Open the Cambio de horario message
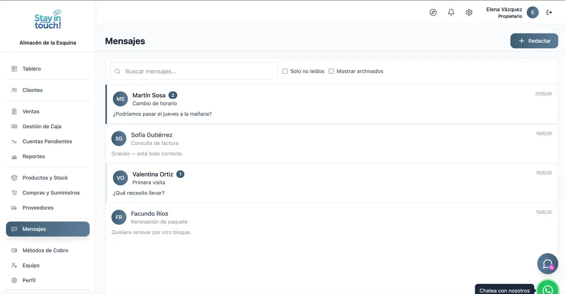 [x=332, y=104]
